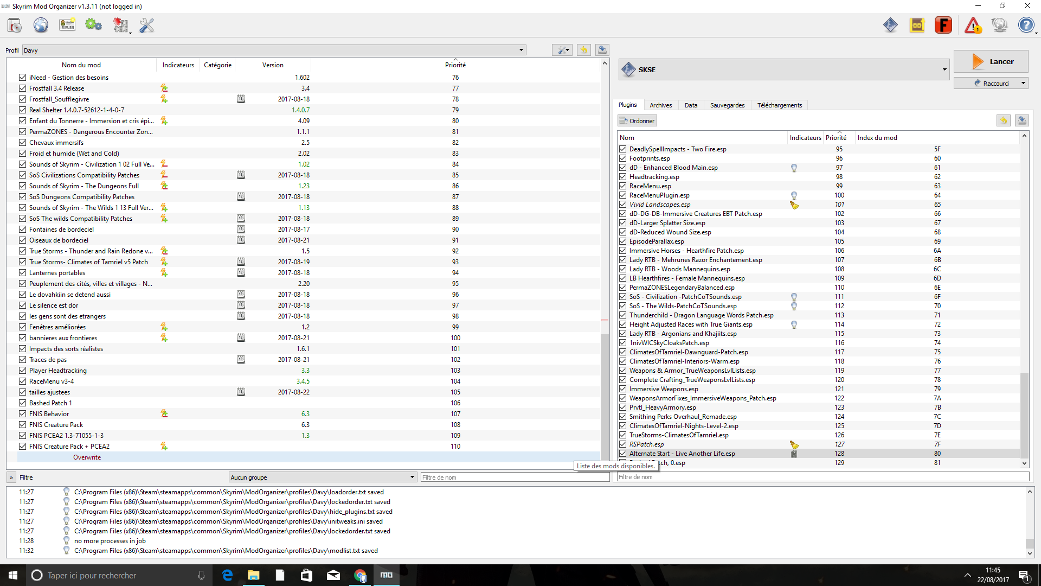Viewport: 1041px width, 586px height.
Task: Toggle the RaceMenu.esp plugin checkbox
Action: point(623,186)
